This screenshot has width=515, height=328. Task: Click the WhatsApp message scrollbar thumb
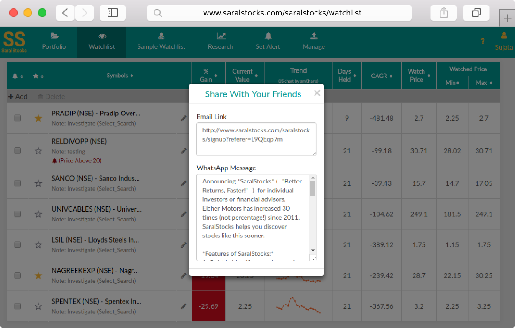coord(313,188)
